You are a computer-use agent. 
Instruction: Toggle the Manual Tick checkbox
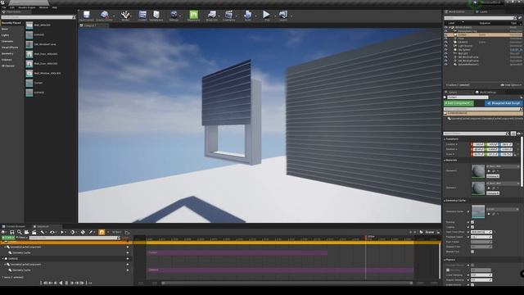pyautogui.click(x=472, y=252)
